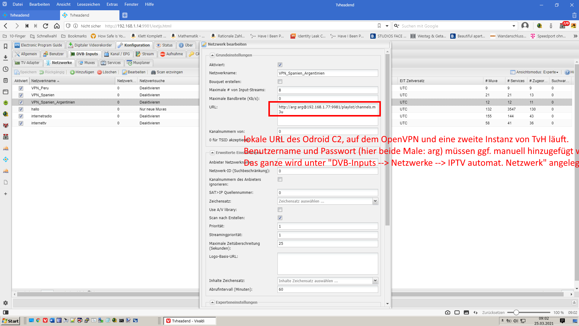Click bookmark page icon in address bar
Image resolution: width=579 pixels, height=326 pixels.
coord(379,26)
